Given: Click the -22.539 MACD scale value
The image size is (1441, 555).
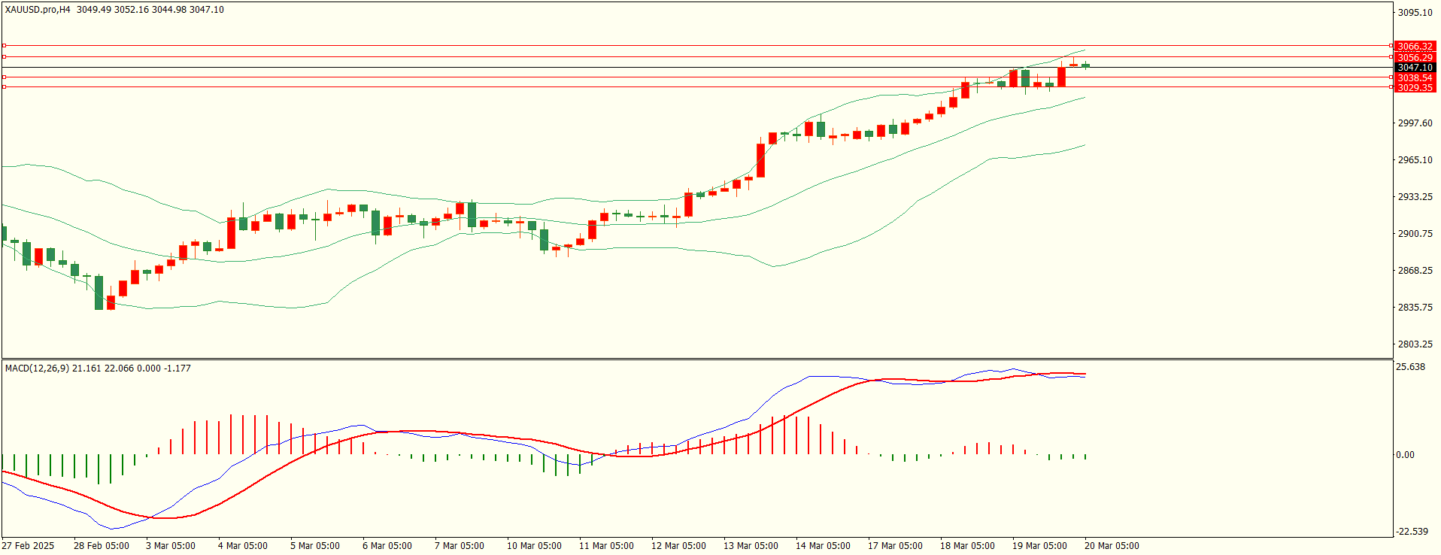Looking at the screenshot, I should click(x=1412, y=532).
